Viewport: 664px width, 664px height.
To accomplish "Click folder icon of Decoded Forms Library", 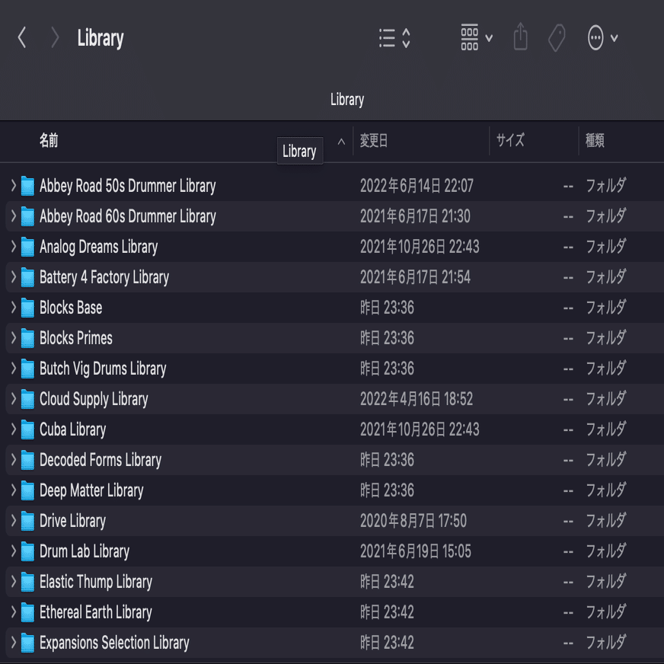I will click(x=27, y=461).
